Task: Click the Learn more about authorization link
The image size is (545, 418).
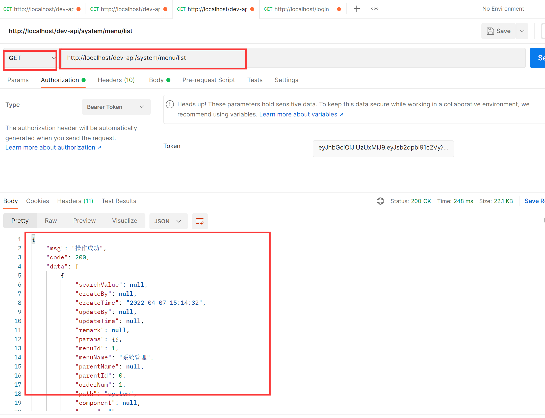Action: pos(50,147)
